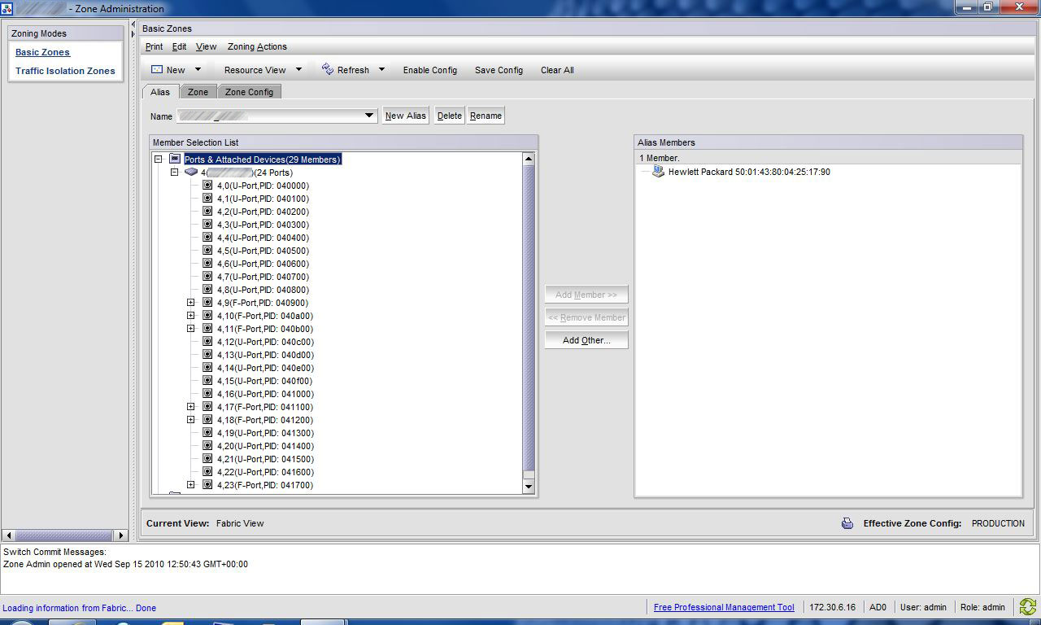Screen dimensions: 1041x625
Task: Expand the 4,18 F-Port node
Action: (191, 420)
